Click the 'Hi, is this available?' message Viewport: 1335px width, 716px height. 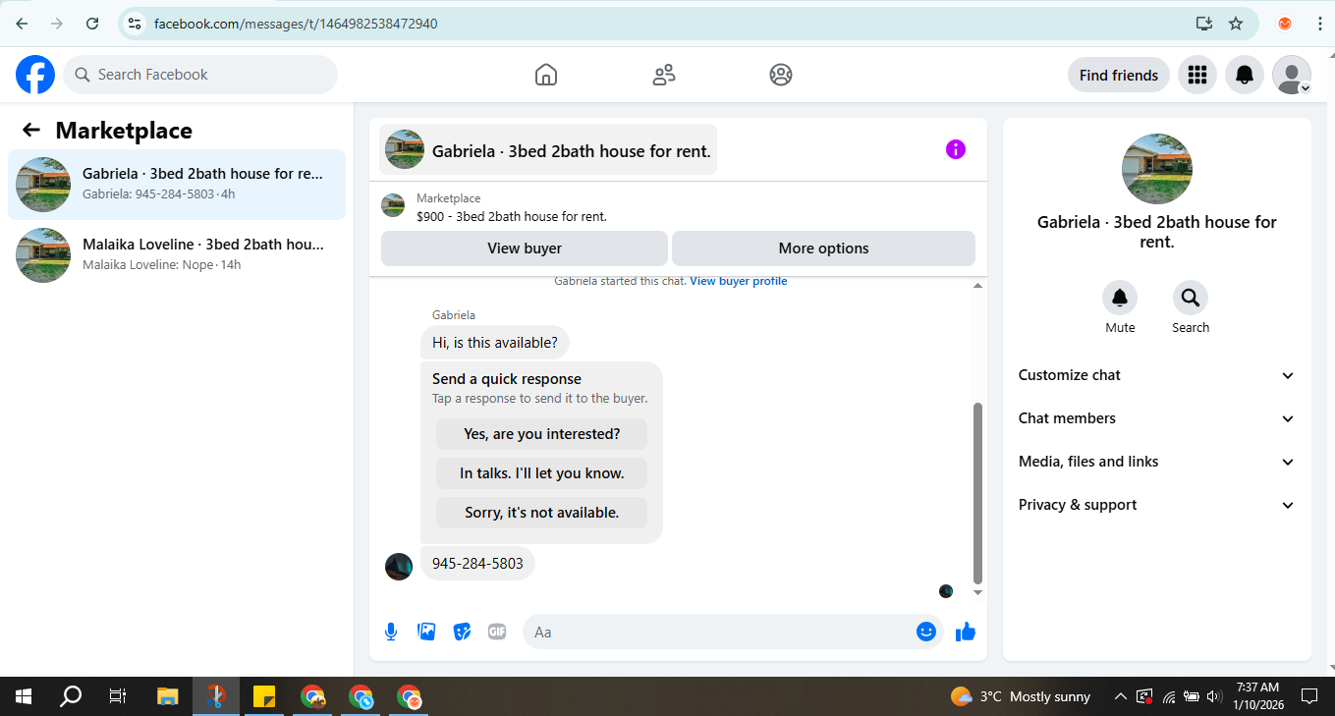(x=495, y=343)
